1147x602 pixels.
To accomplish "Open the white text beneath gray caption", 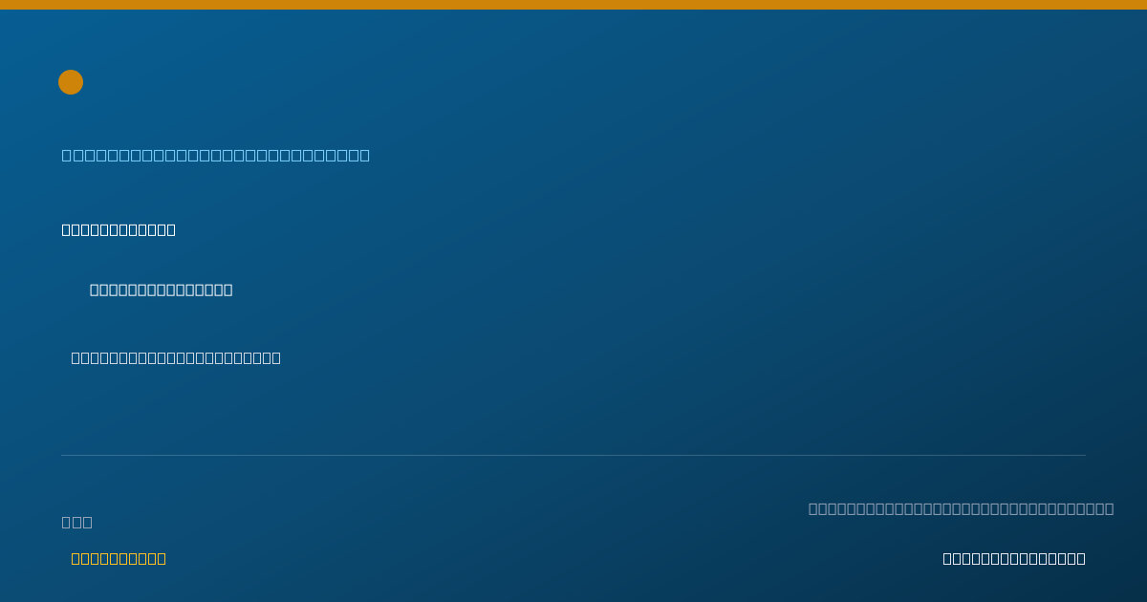I will [x=1014, y=558].
